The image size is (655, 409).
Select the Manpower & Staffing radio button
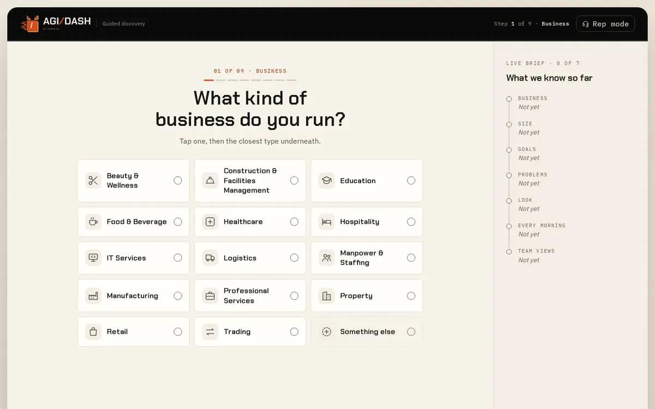(x=411, y=258)
